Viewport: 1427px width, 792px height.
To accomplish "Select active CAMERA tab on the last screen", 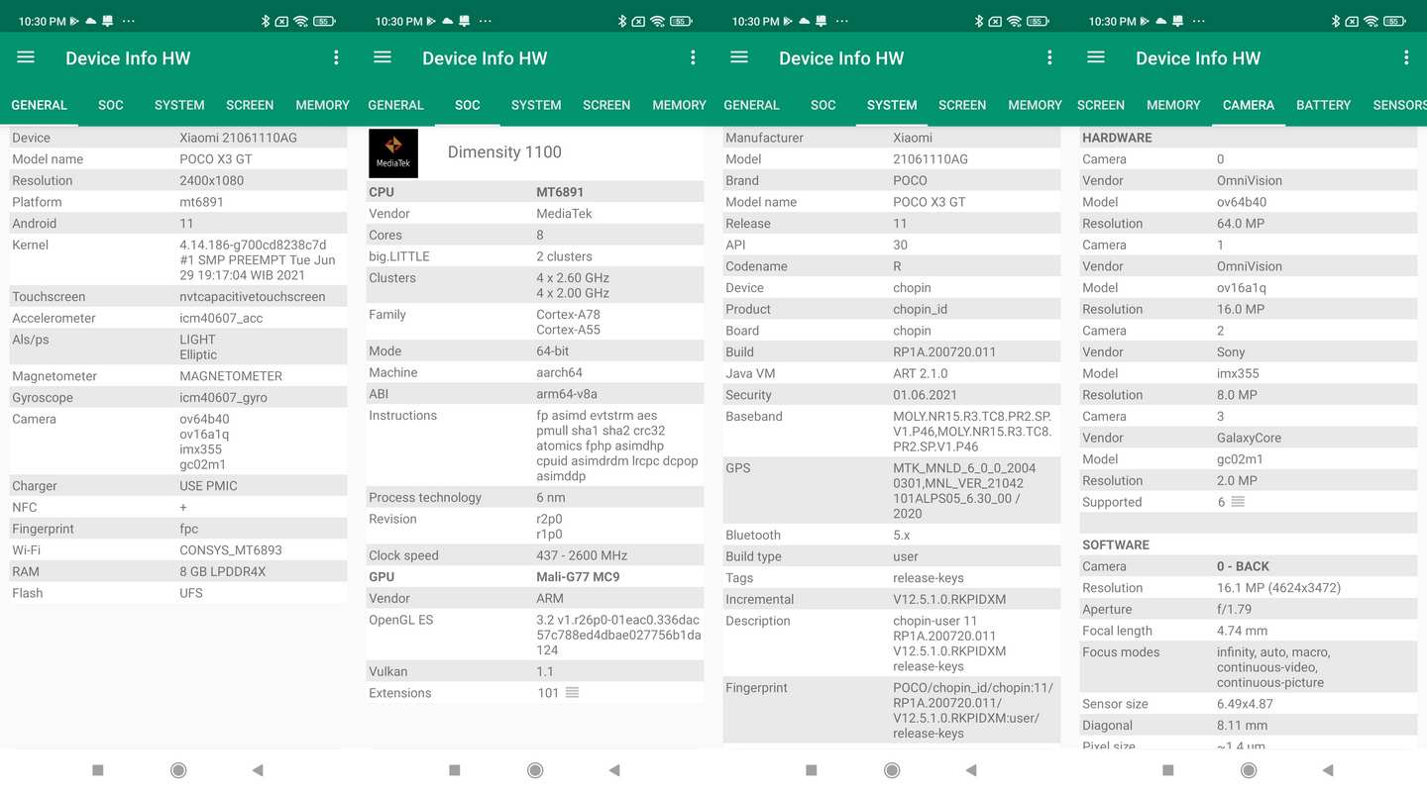I will click(1249, 105).
